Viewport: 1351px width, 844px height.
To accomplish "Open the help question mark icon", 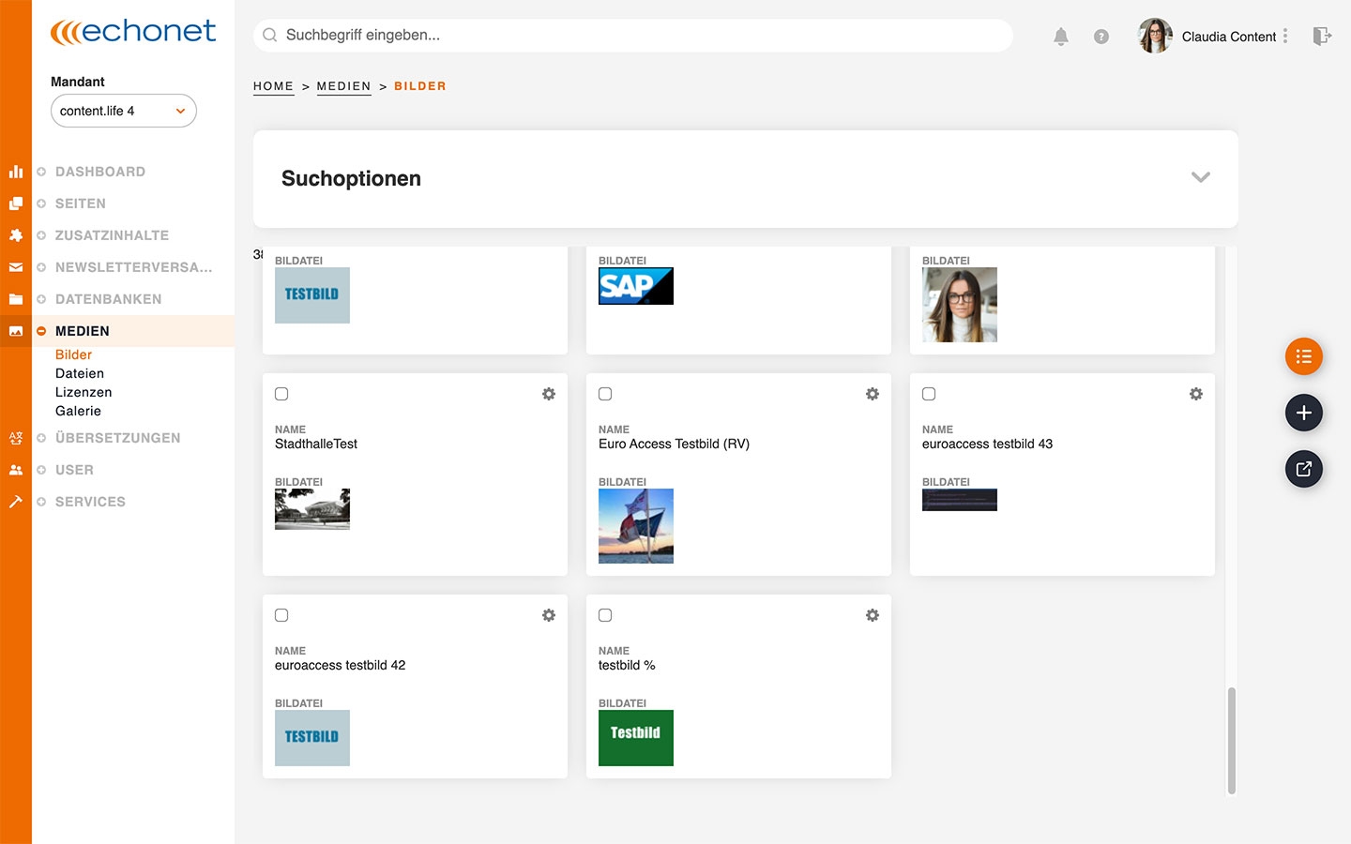I will 1101,37.
